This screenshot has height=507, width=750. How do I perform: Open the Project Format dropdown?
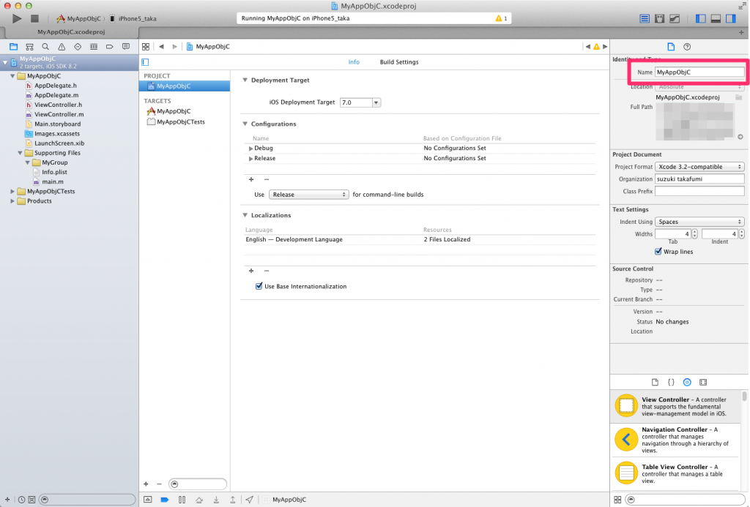(699, 167)
